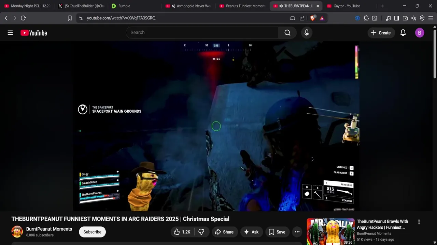Click the Create button
Viewport: 437px width, 245px height.
point(381,33)
